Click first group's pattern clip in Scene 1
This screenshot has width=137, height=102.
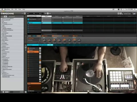(x=47, y=19)
